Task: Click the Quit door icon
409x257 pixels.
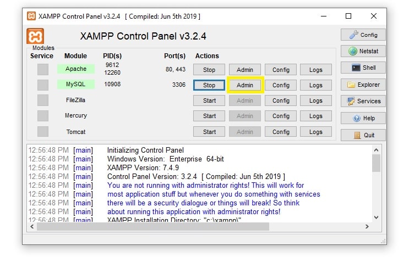Action: pyautogui.click(x=363, y=135)
